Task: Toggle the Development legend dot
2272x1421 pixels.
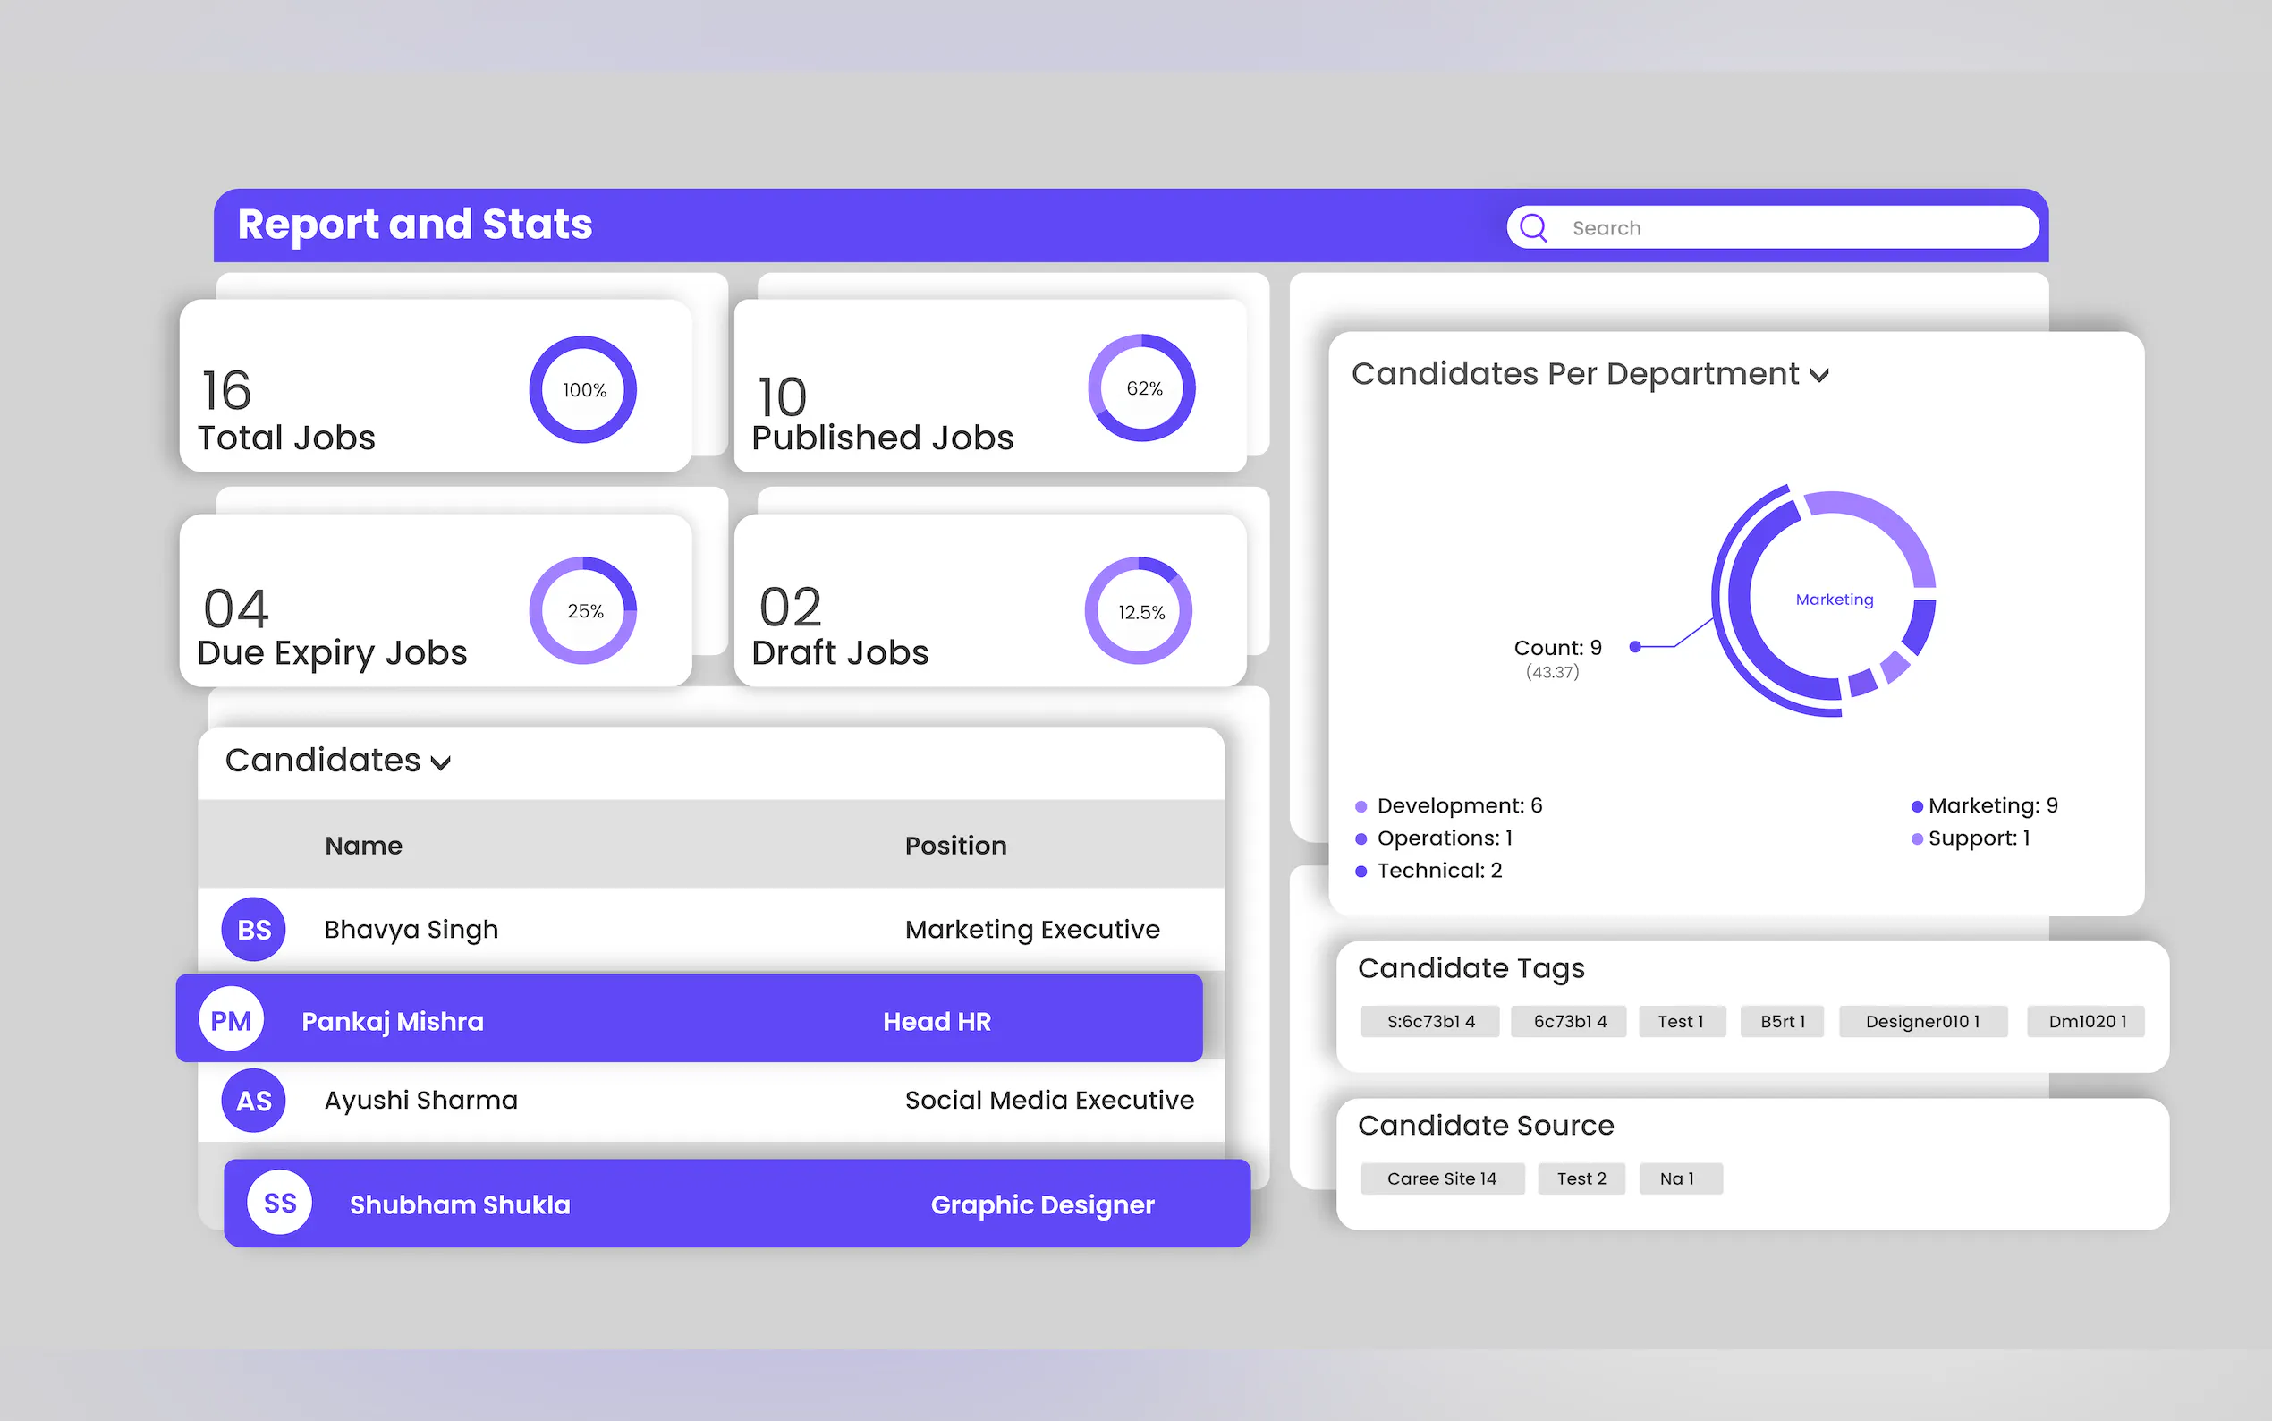Action: (x=1361, y=806)
